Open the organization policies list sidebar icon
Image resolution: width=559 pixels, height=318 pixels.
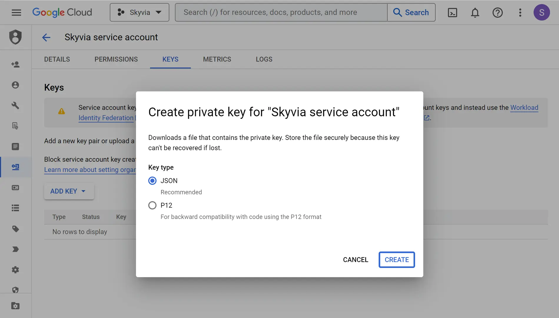coord(15,147)
